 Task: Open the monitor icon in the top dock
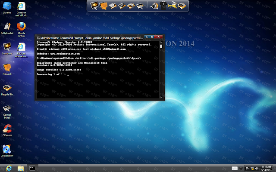(94, 6)
